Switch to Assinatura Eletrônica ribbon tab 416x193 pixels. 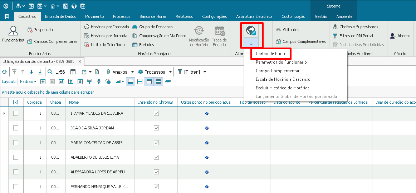(x=254, y=16)
